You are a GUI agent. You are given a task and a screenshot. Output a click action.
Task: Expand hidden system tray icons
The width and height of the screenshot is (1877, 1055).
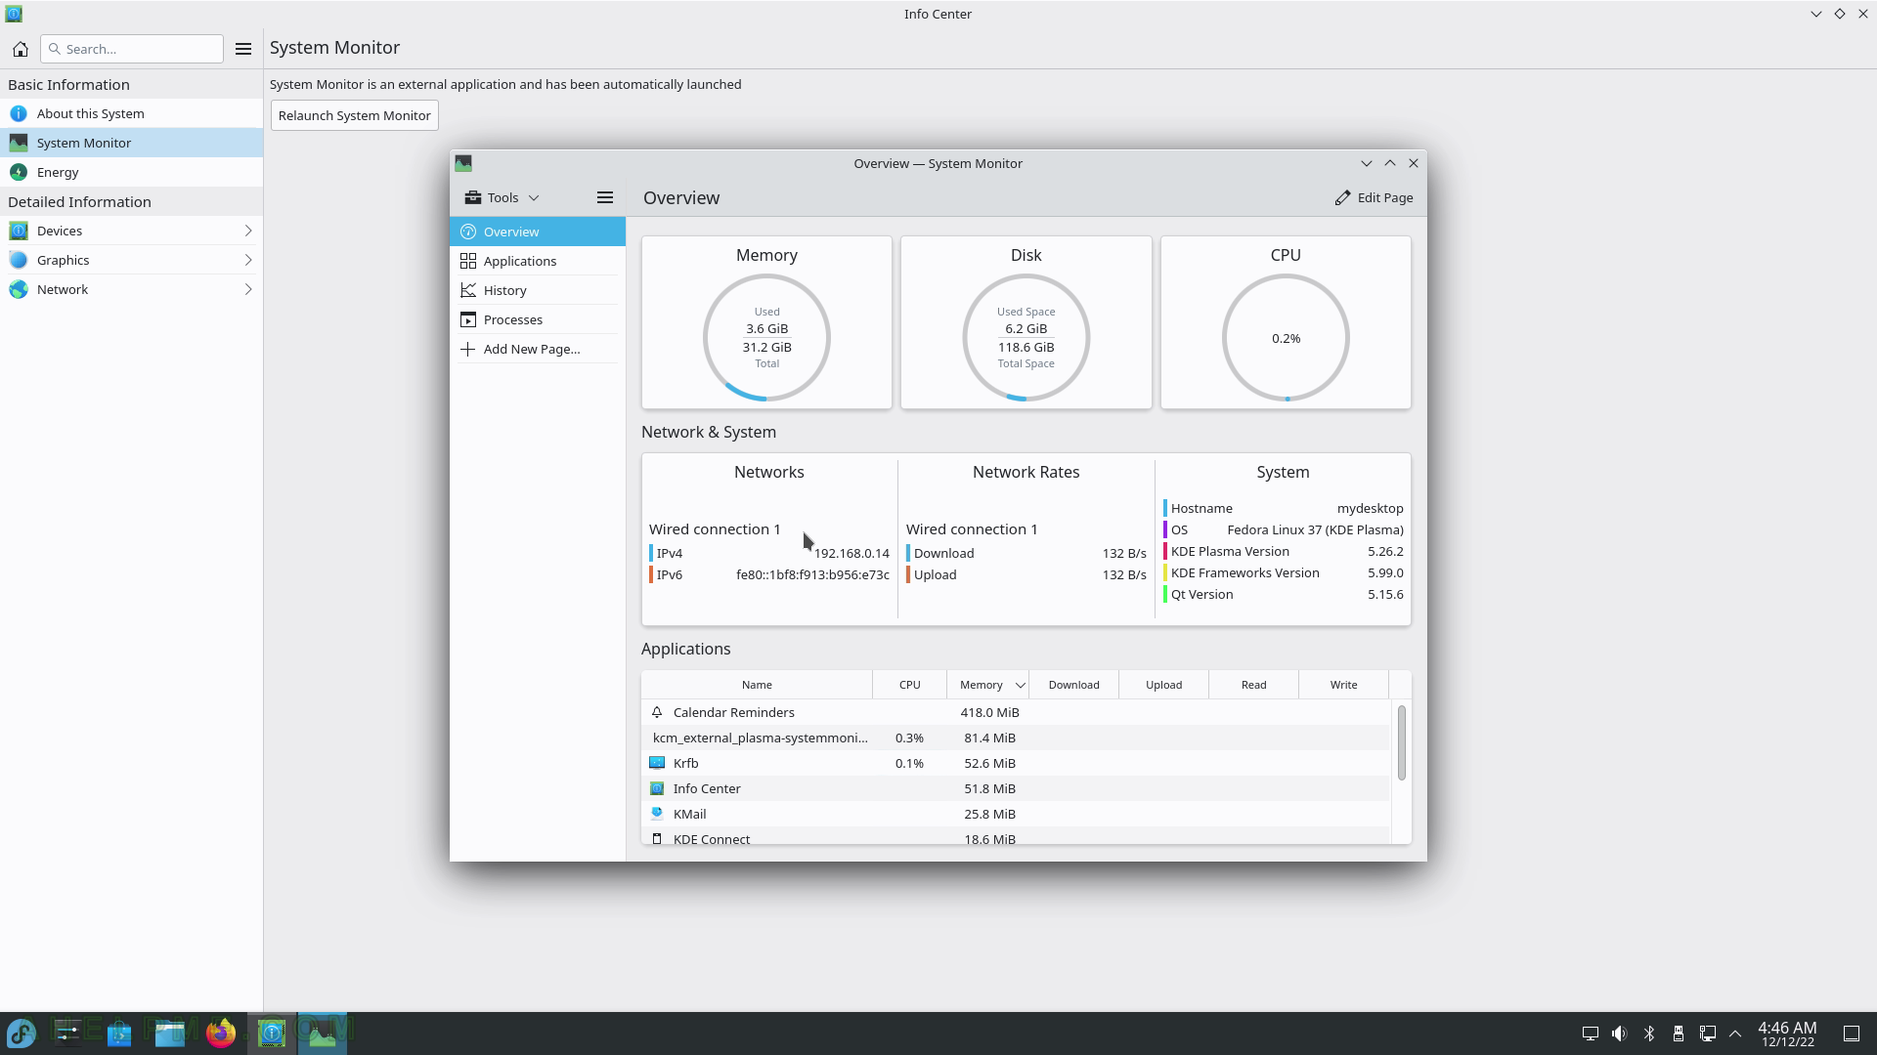[x=1735, y=1034]
